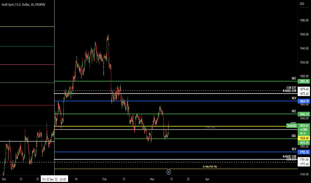This screenshot has height=183, width=311.
Task: Select the XAUUSD symbol tag
Action: tap(292, 126)
